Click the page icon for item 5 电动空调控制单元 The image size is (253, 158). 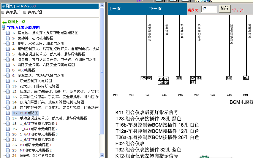(8, 54)
